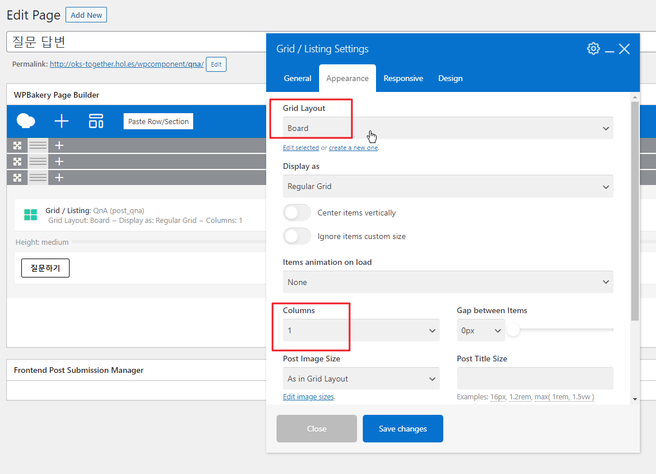Click the Add New button
This screenshot has height=474, width=656.
tap(86, 15)
